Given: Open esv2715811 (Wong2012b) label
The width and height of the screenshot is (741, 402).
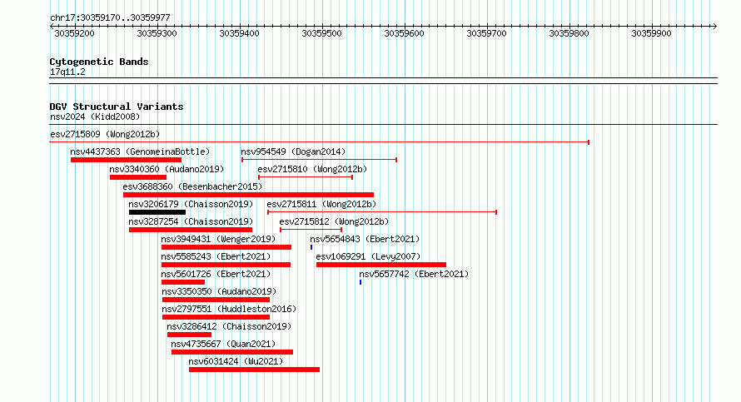Looking at the screenshot, I should point(321,204).
